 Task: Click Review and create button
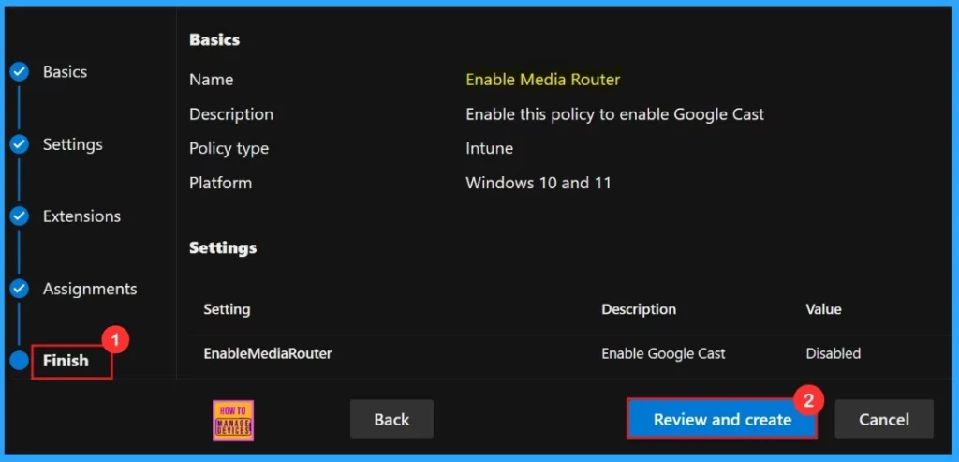[722, 419]
